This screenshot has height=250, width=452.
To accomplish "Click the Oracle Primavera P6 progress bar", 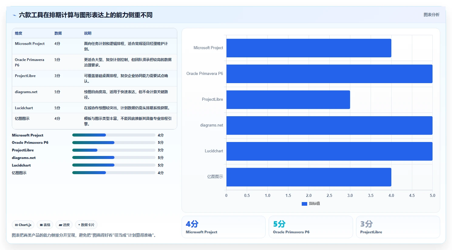I will 114,143.
